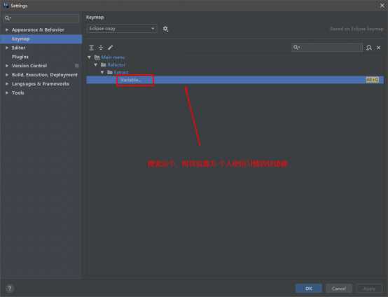Click the Expand All icon in keymap toolbar
The image size is (388, 297).
point(91,48)
